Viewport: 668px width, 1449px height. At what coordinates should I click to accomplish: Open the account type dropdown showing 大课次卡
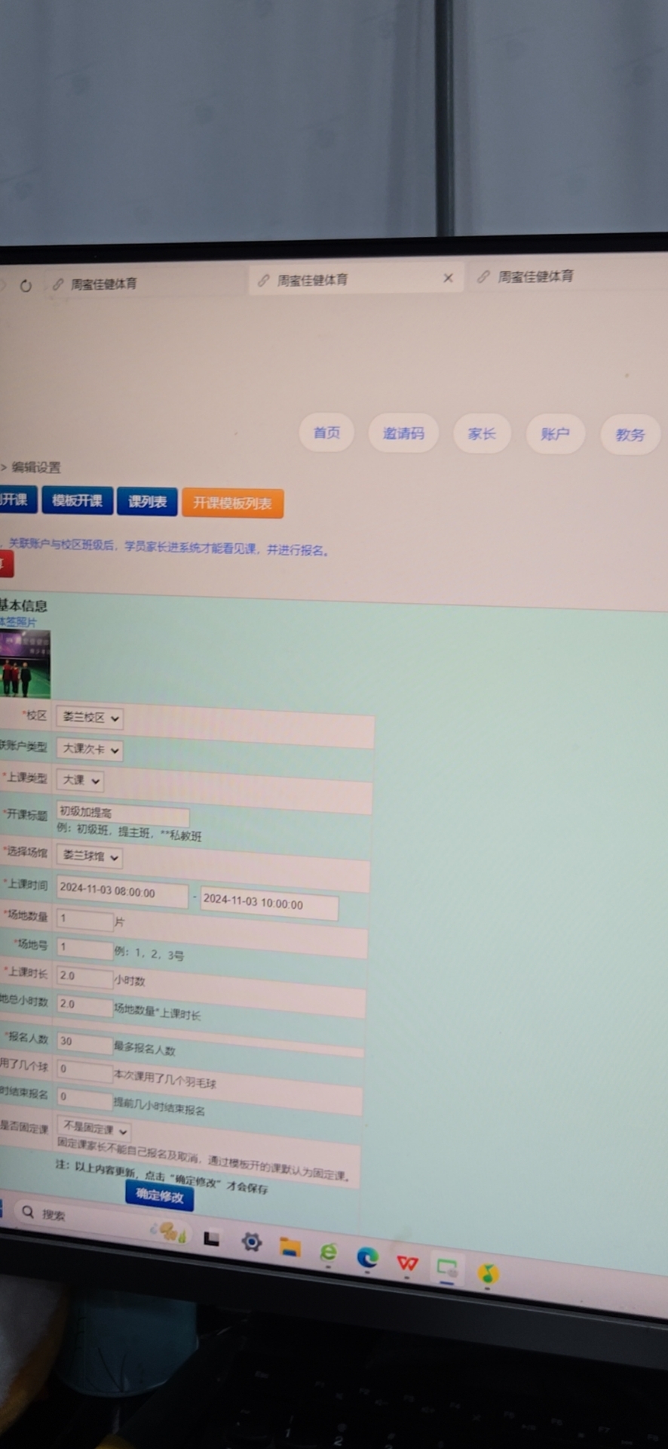pyautogui.click(x=90, y=749)
